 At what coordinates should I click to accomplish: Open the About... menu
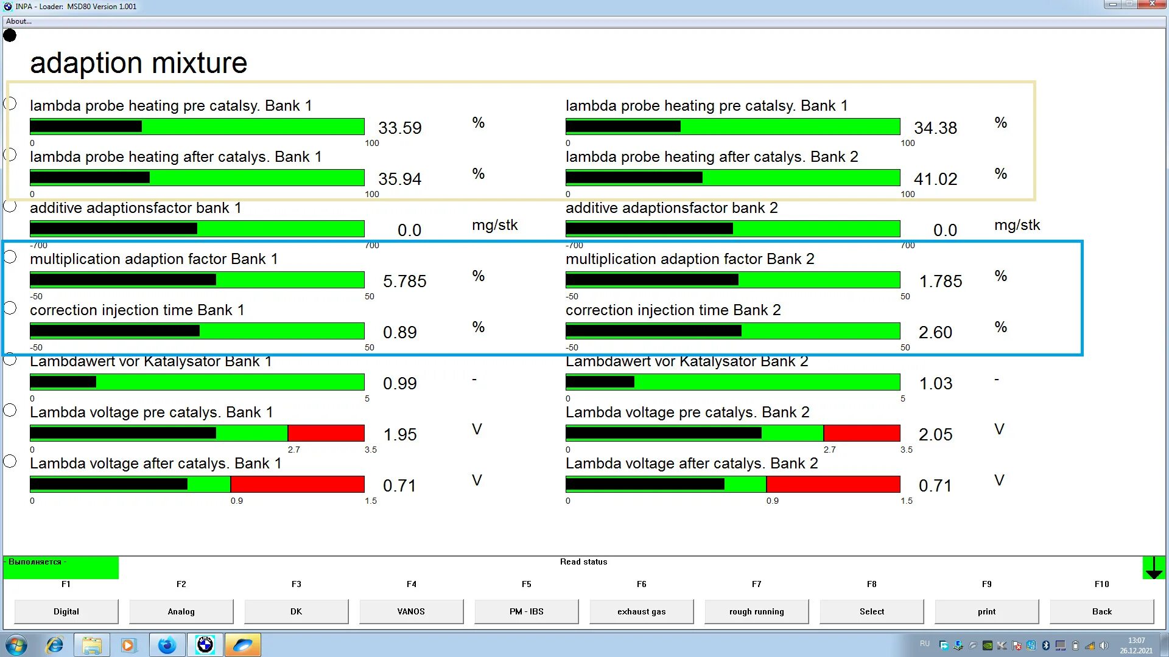(x=19, y=21)
